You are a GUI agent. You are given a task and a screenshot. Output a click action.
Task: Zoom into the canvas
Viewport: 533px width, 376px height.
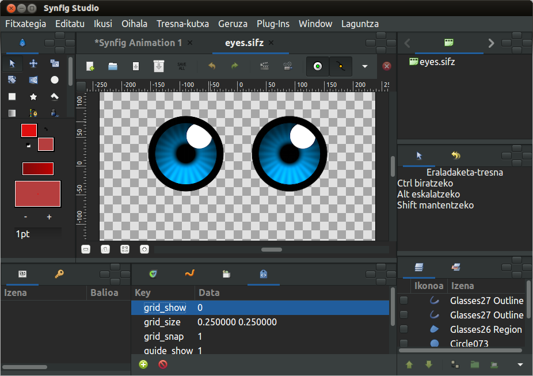click(144, 249)
